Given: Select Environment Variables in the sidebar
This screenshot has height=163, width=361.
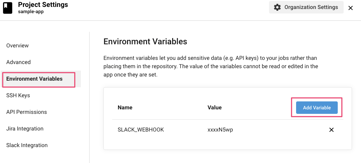Looking at the screenshot, I should tap(34, 79).
